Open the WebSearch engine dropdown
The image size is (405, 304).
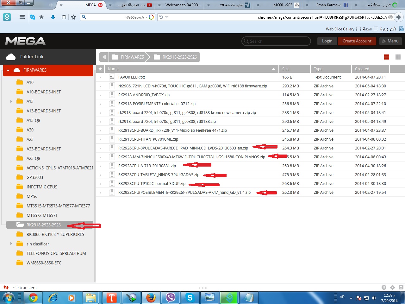[x=146, y=17]
